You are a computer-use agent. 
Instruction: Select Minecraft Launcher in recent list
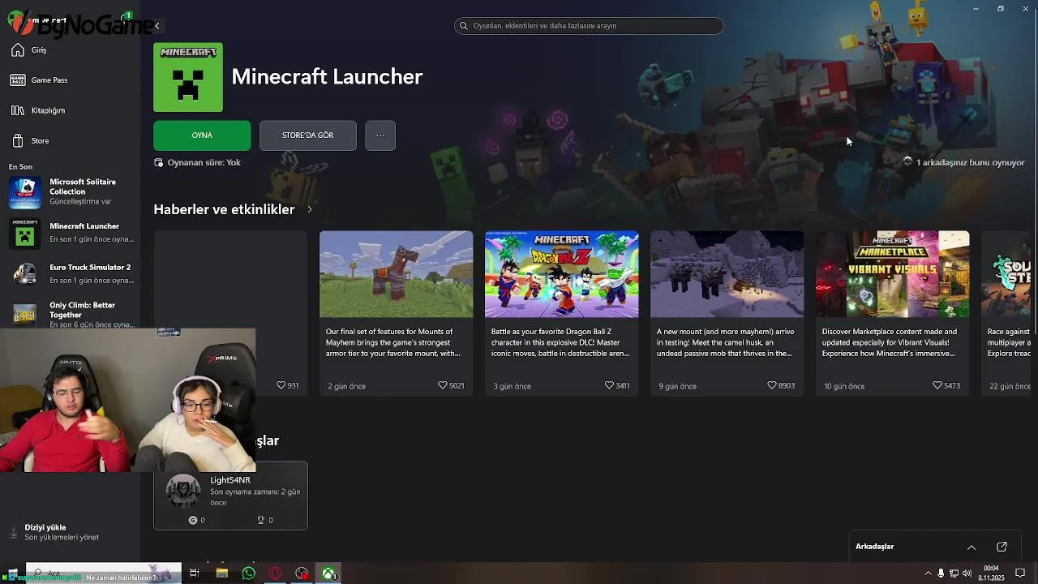(x=70, y=233)
